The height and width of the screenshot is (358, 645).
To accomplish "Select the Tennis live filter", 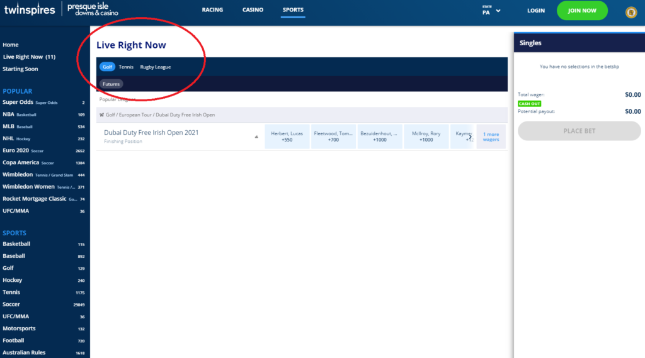I will point(126,67).
